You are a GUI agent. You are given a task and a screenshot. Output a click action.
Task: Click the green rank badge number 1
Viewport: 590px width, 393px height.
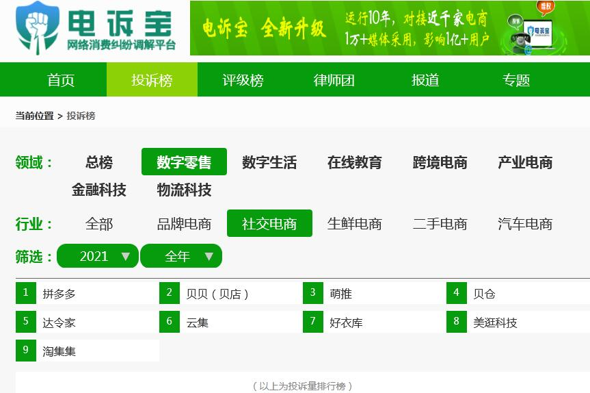click(26, 293)
